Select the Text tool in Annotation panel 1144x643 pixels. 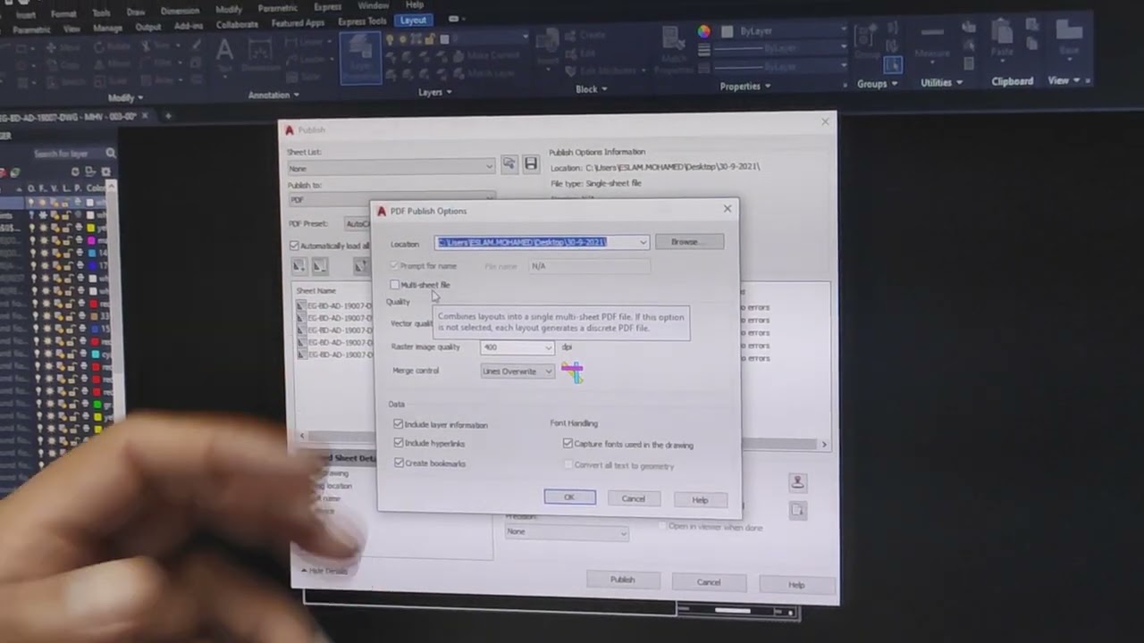click(x=223, y=54)
